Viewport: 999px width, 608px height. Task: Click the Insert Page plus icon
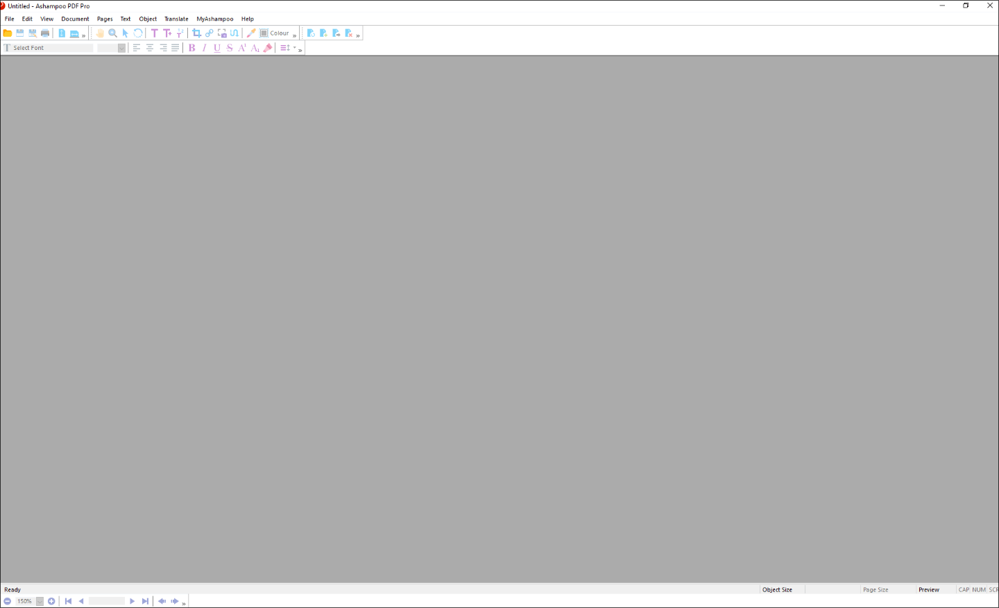coord(323,33)
